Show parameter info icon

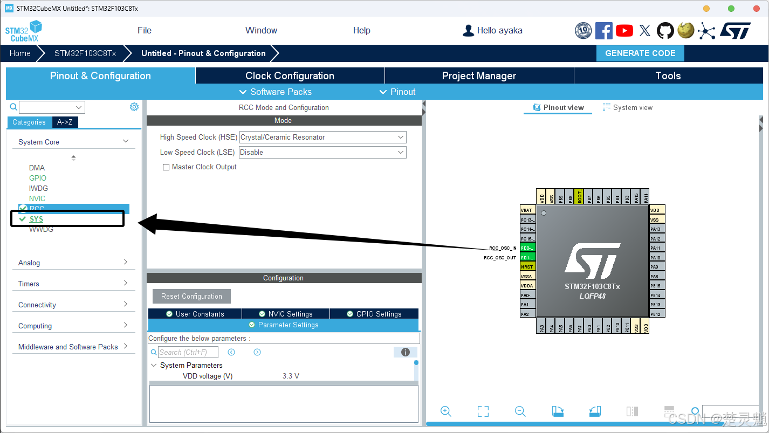pyautogui.click(x=406, y=352)
